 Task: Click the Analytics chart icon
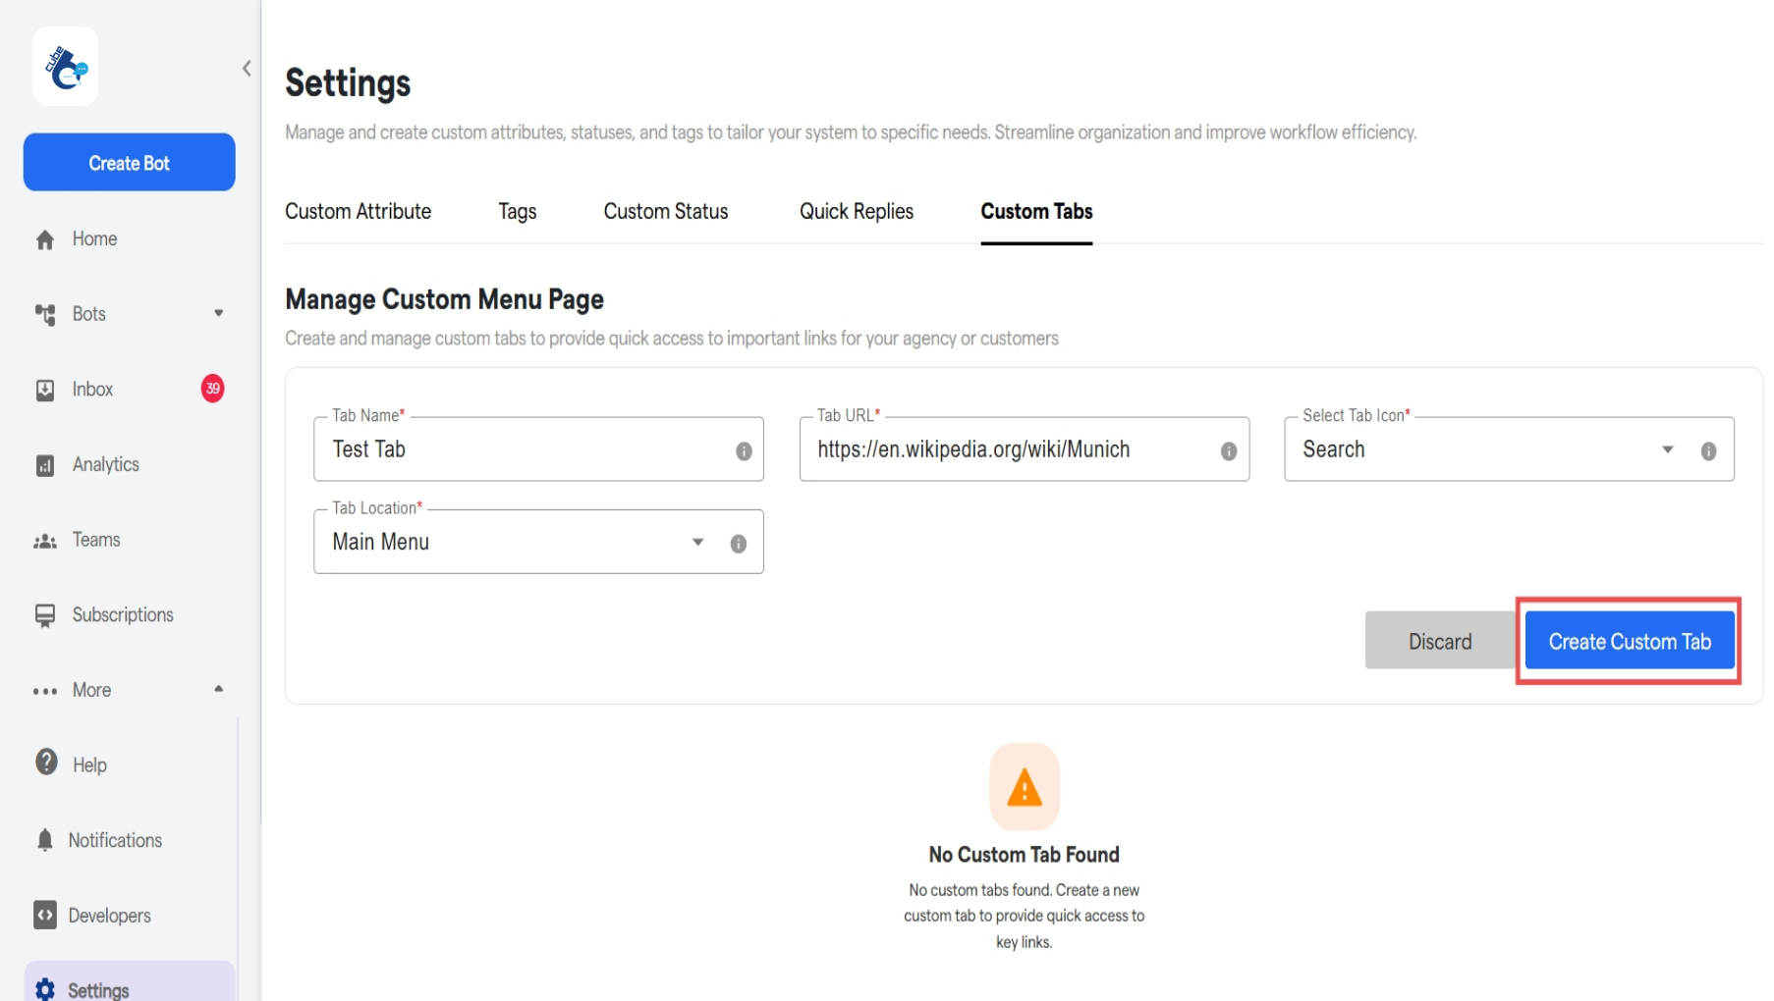pos(45,465)
